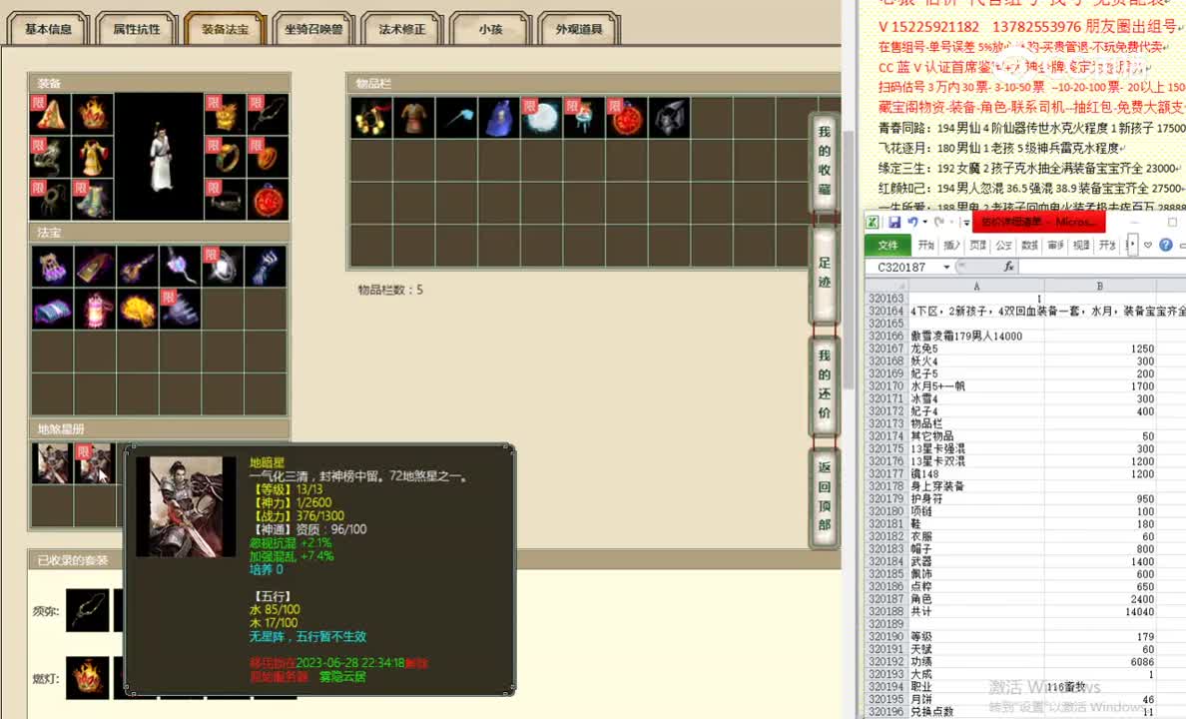Select the purple claw glove treasure
Image resolution: width=1186 pixels, height=719 pixels.
[52, 267]
